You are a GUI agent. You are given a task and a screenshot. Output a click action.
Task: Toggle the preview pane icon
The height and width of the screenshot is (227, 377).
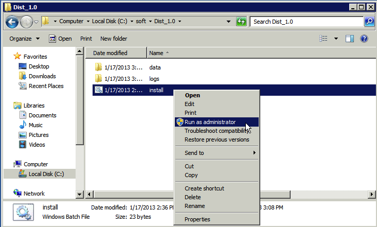coord(350,39)
